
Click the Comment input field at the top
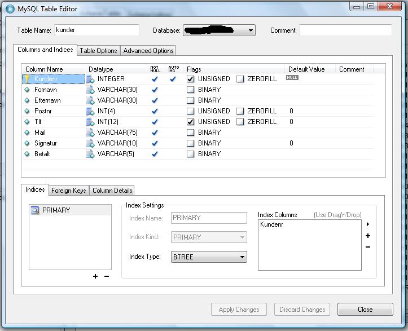(345, 30)
